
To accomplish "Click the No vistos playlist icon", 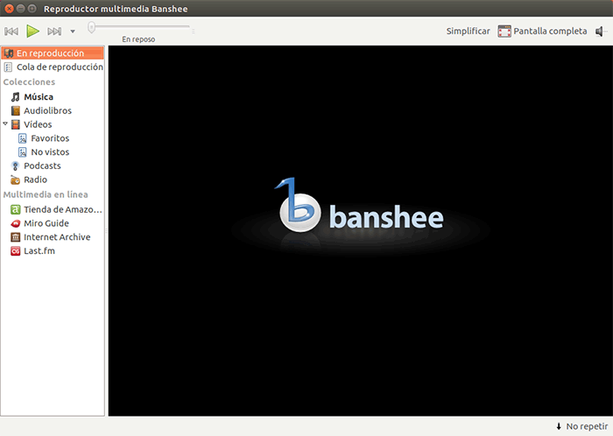I will click(x=23, y=152).
